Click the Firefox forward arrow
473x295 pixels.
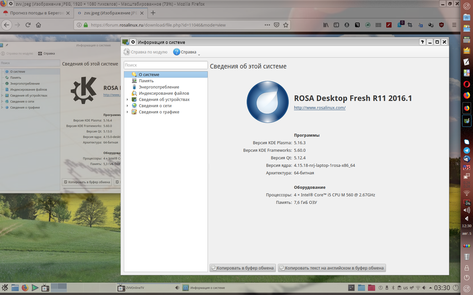[x=17, y=25]
